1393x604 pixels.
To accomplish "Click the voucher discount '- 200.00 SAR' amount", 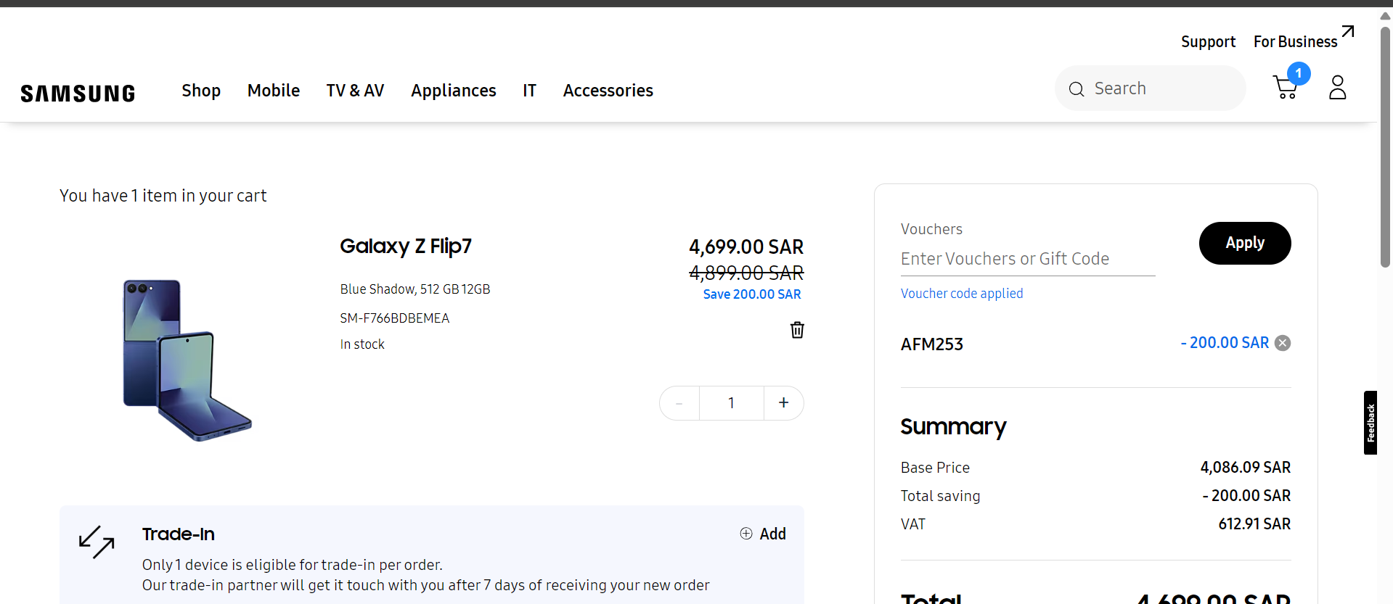I will [x=1225, y=343].
